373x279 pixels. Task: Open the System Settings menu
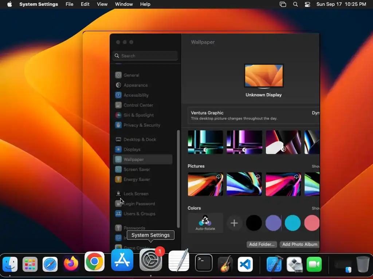39,4
